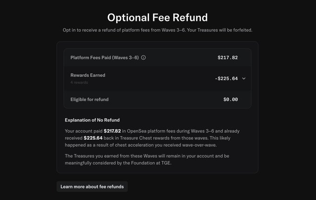Click the Optional Fee Refund heading
Screen dimensions: 316x200
click(x=158, y=18)
